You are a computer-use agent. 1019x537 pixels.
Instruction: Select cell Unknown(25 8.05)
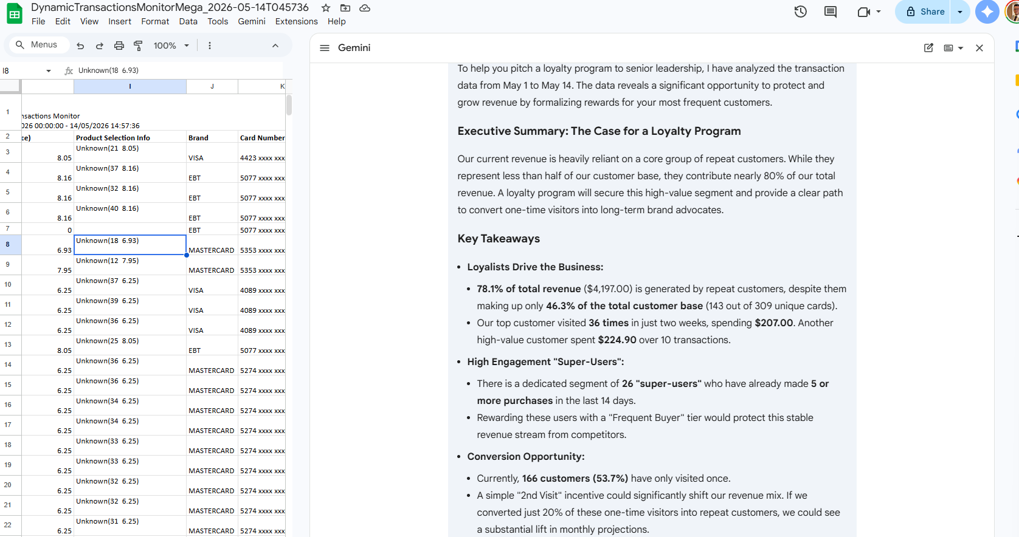(130, 345)
